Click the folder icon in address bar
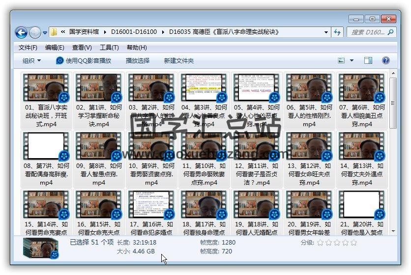The width and height of the screenshot is (411, 275). coord(55,32)
